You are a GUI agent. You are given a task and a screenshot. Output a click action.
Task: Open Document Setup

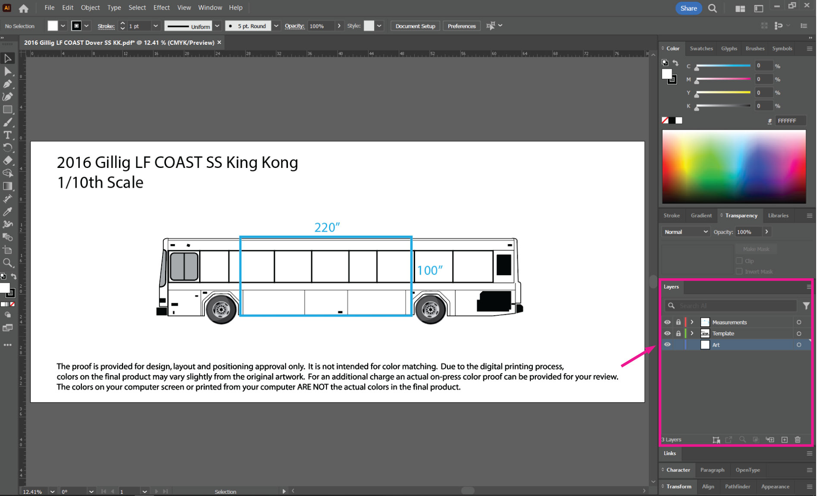415,26
